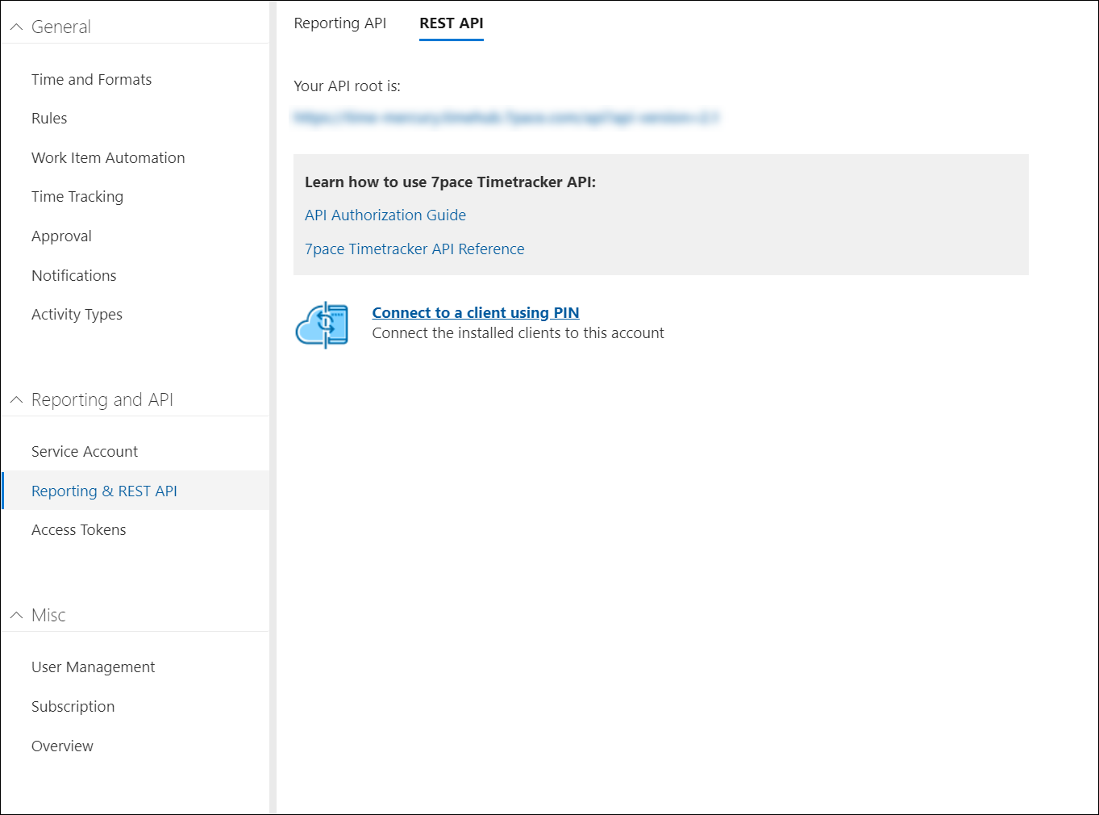Go to Work Item Automation

108,157
